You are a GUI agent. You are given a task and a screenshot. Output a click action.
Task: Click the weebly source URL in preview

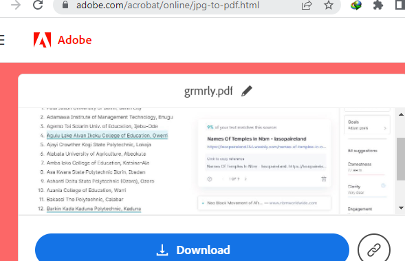click(267, 147)
